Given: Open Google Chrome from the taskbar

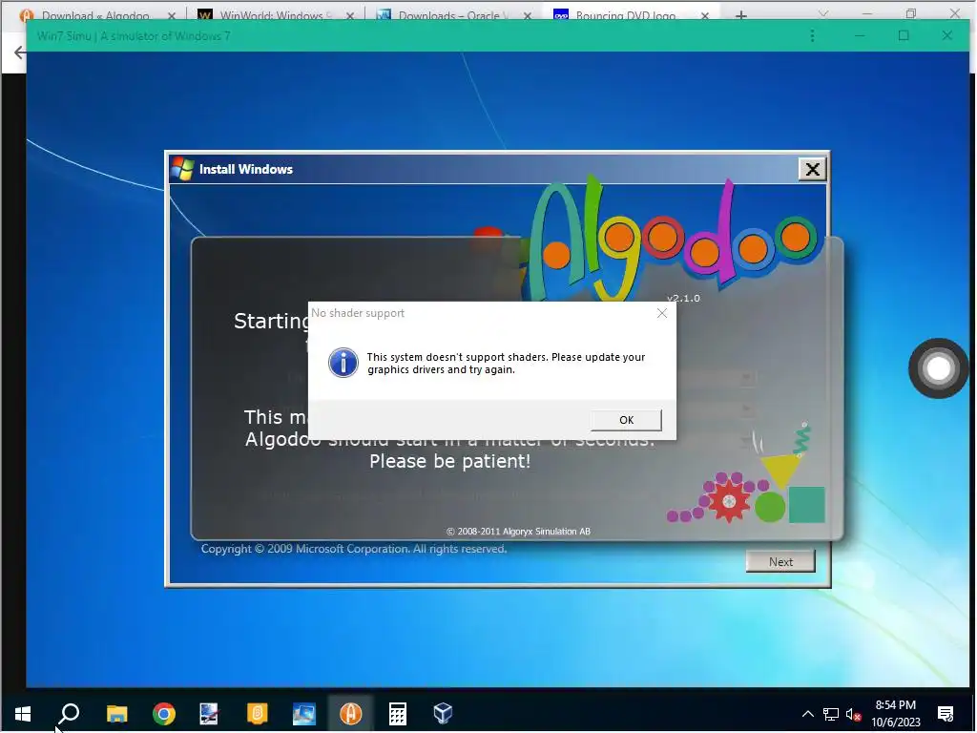Looking at the screenshot, I should 164,713.
